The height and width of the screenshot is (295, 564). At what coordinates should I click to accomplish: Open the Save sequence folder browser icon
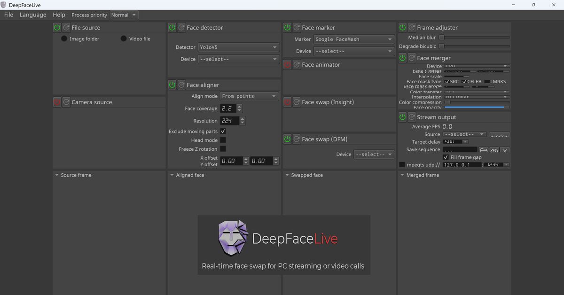pos(484,150)
